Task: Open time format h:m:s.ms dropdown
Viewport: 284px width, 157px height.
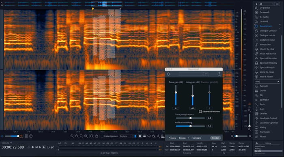Action: click(7, 143)
